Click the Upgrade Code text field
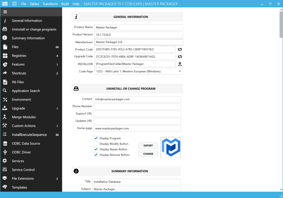This screenshot has width=283, height=198. (135, 57)
